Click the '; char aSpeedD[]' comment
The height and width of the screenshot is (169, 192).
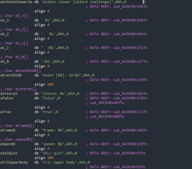17,140
